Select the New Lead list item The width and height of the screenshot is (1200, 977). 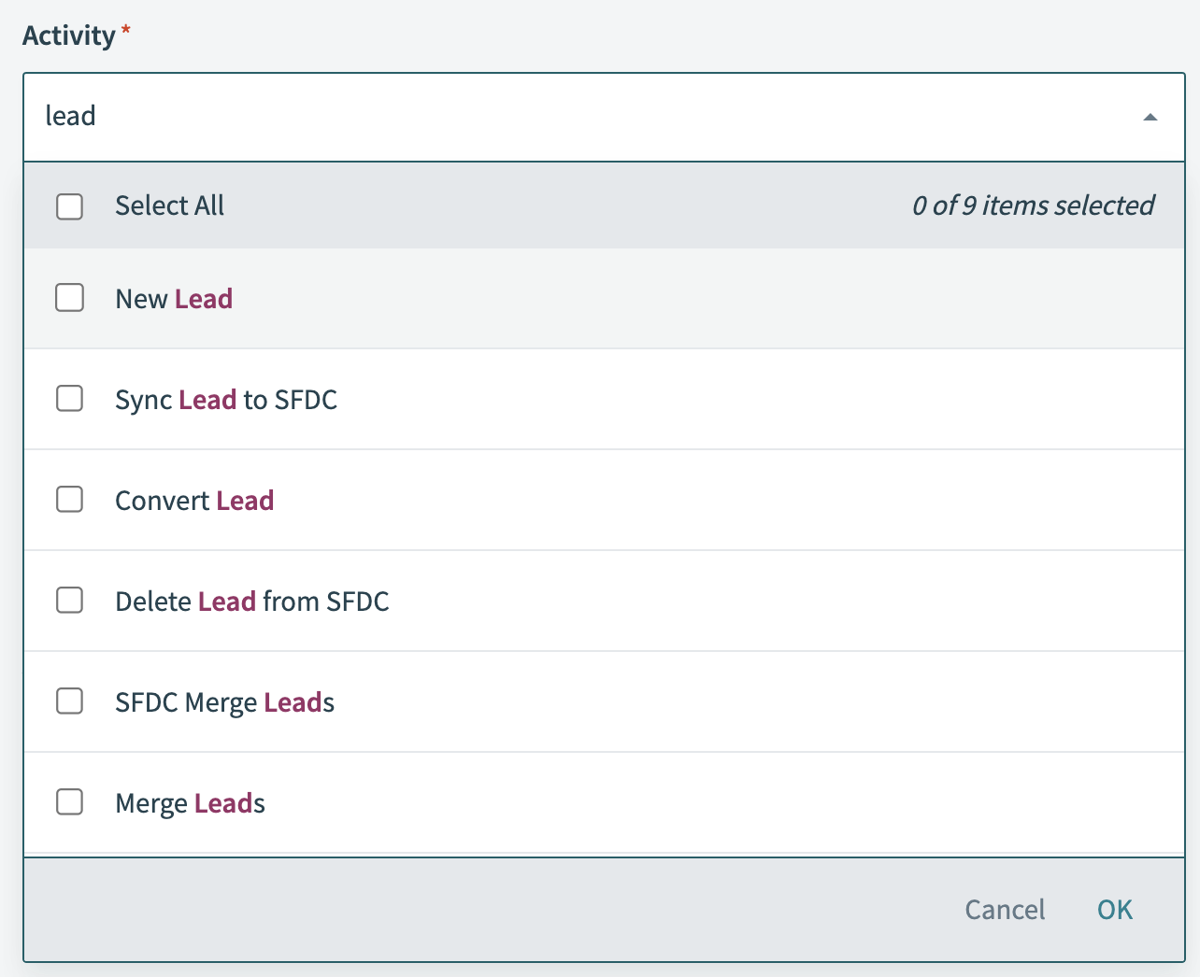point(174,298)
